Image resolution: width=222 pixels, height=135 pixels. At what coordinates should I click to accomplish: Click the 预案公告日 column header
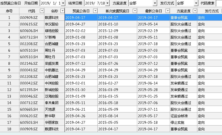tap(81, 11)
